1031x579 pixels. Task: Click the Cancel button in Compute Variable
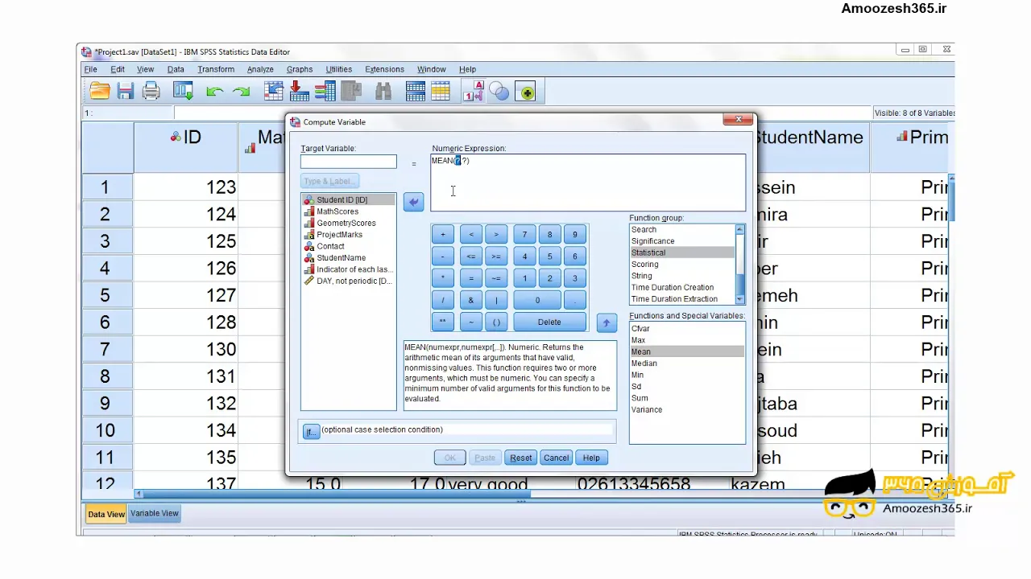[x=556, y=458]
